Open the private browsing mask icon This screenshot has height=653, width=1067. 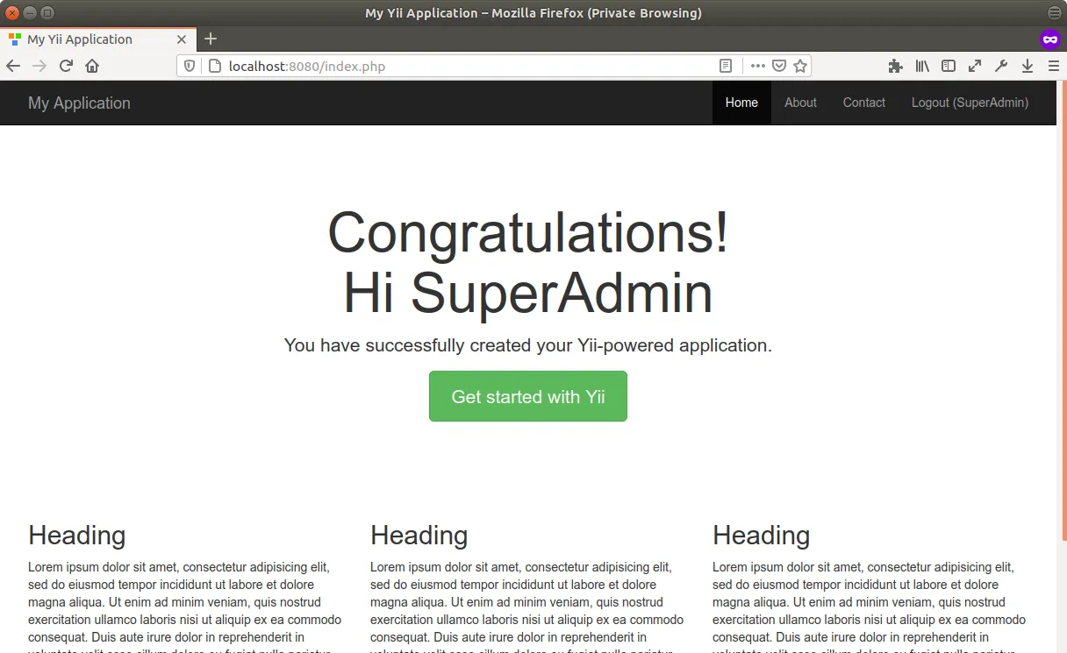1050,39
